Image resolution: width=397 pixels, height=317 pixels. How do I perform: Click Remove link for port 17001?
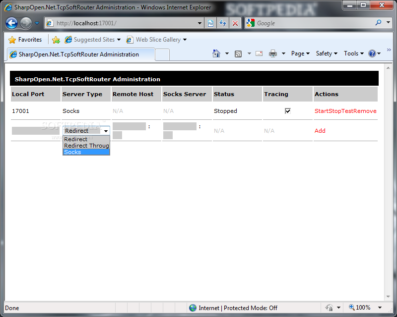point(365,111)
